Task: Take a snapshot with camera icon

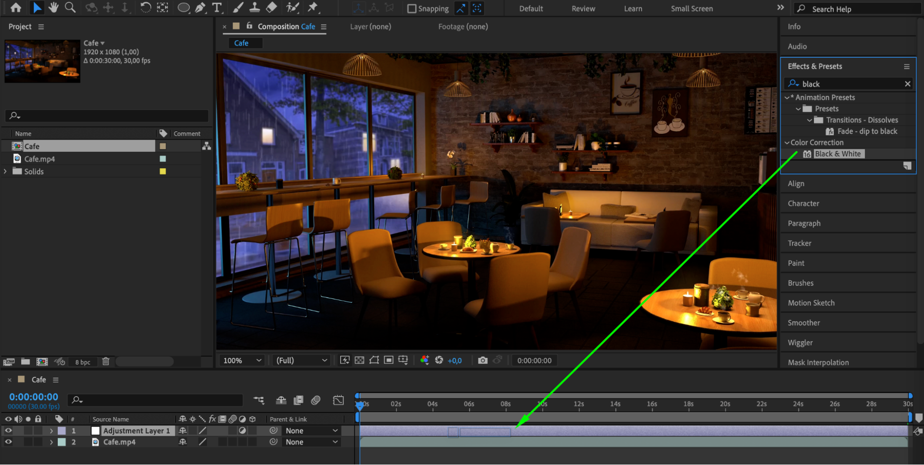Action: (483, 360)
